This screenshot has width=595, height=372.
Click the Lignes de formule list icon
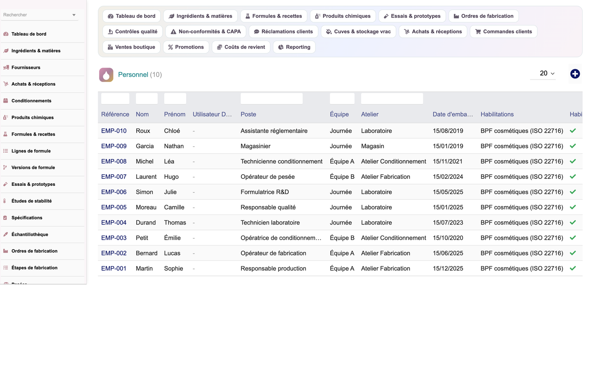pyautogui.click(x=6, y=151)
